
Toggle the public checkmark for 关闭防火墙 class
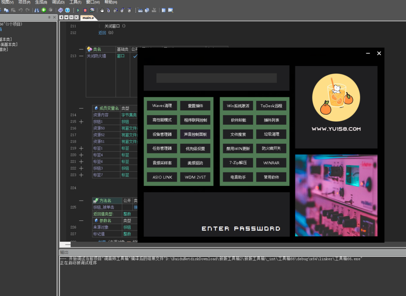(x=135, y=56)
